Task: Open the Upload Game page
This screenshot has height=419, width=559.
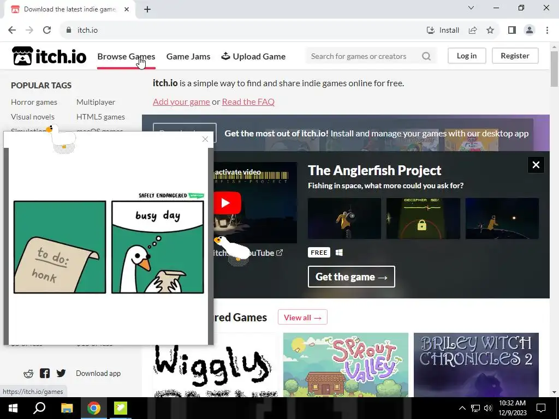Action: coord(253,56)
